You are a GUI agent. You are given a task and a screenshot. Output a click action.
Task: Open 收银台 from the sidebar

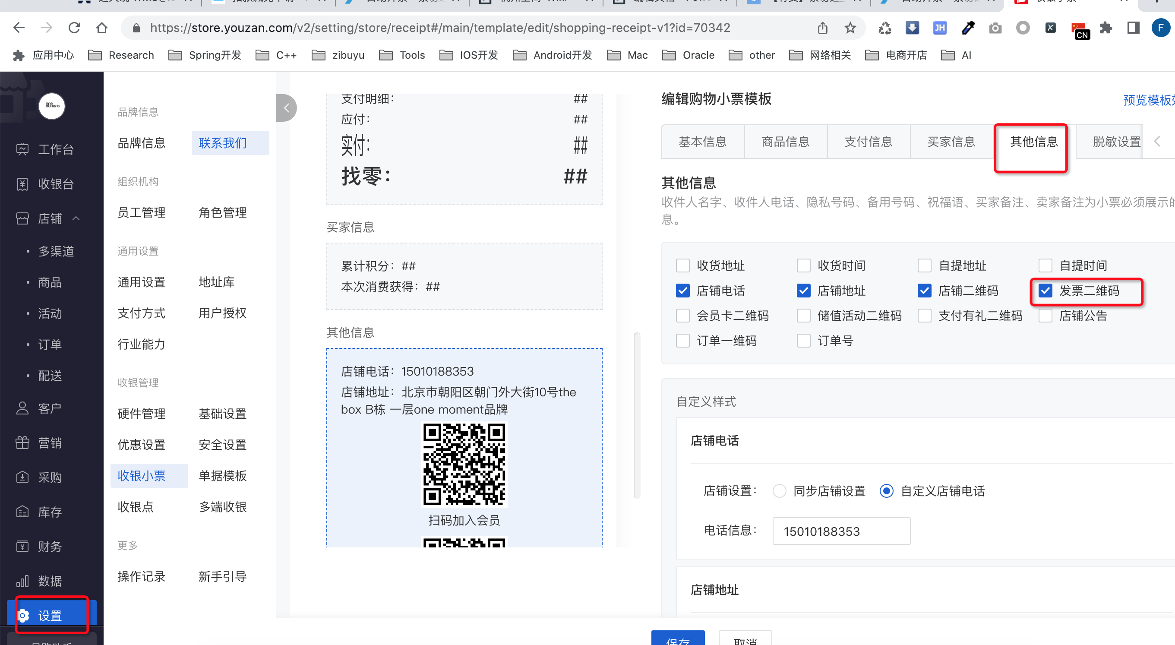tap(55, 184)
